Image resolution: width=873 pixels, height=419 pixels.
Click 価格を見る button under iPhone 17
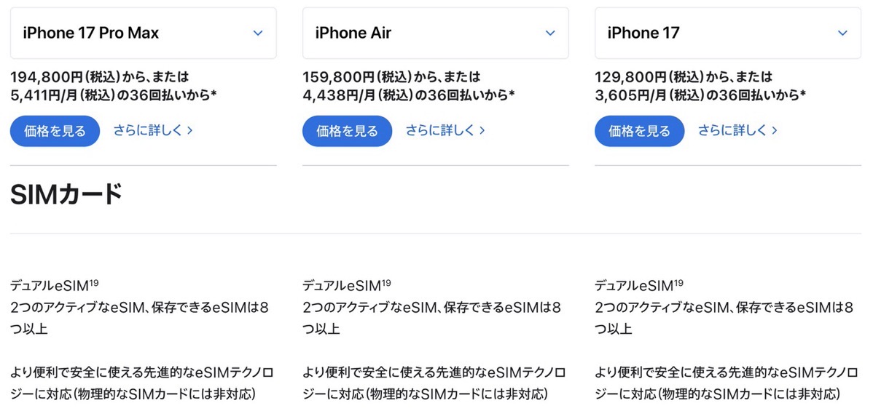point(639,131)
